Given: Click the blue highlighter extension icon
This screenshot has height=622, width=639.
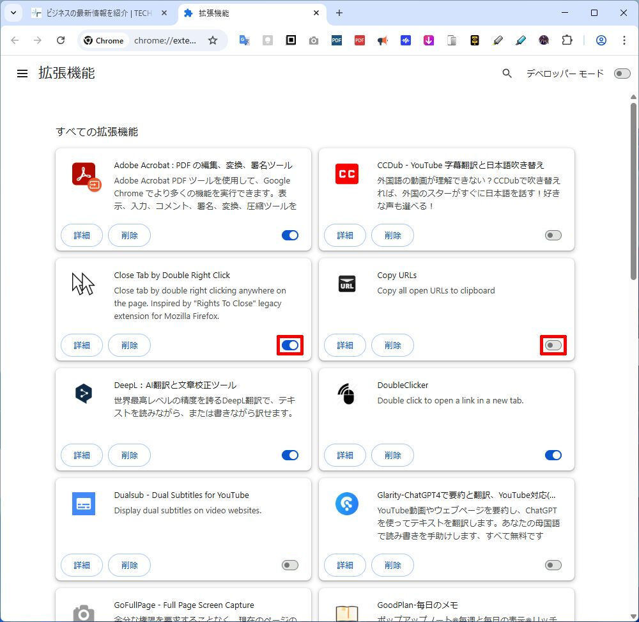Looking at the screenshot, I should point(520,40).
